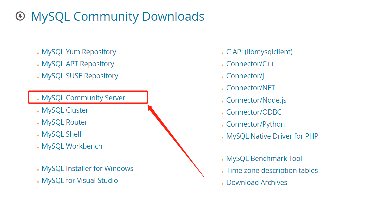Select MySQL Installer for Windows

coord(88,169)
